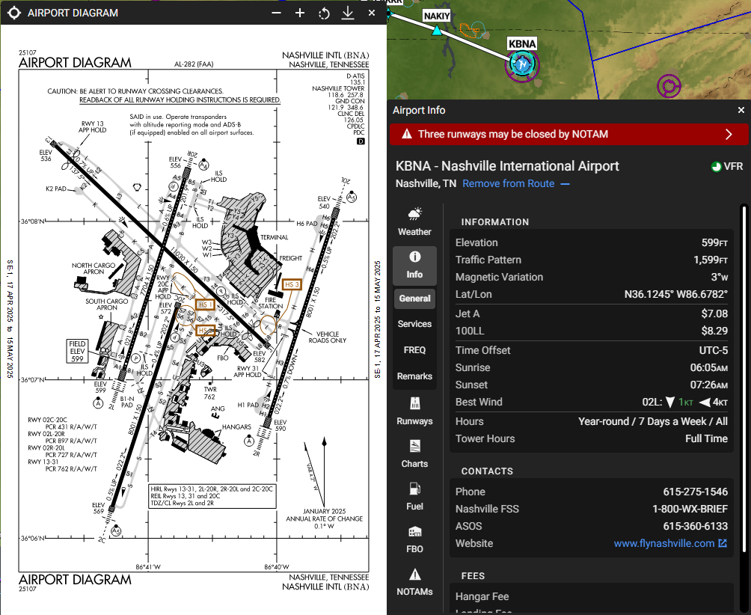
Task: Click the TERMINAL label on the diagram
Action: point(274,237)
